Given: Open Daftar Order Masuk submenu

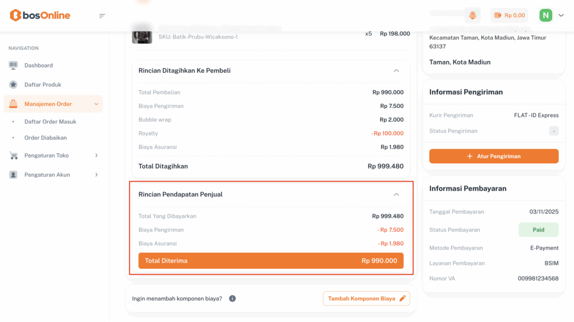Looking at the screenshot, I should (x=50, y=122).
